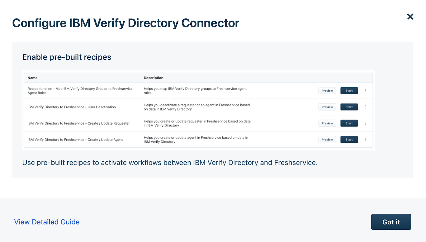The height and width of the screenshot is (242, 426).
Task: Open more options for Create / Update Agent recipe
Action: click(x=366, y=139)
